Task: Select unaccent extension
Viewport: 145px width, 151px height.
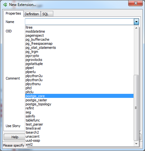Action: [x=79, y=136]
